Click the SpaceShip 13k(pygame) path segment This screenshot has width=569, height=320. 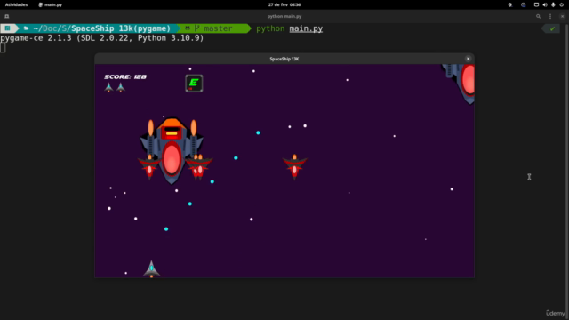[121, 28]
